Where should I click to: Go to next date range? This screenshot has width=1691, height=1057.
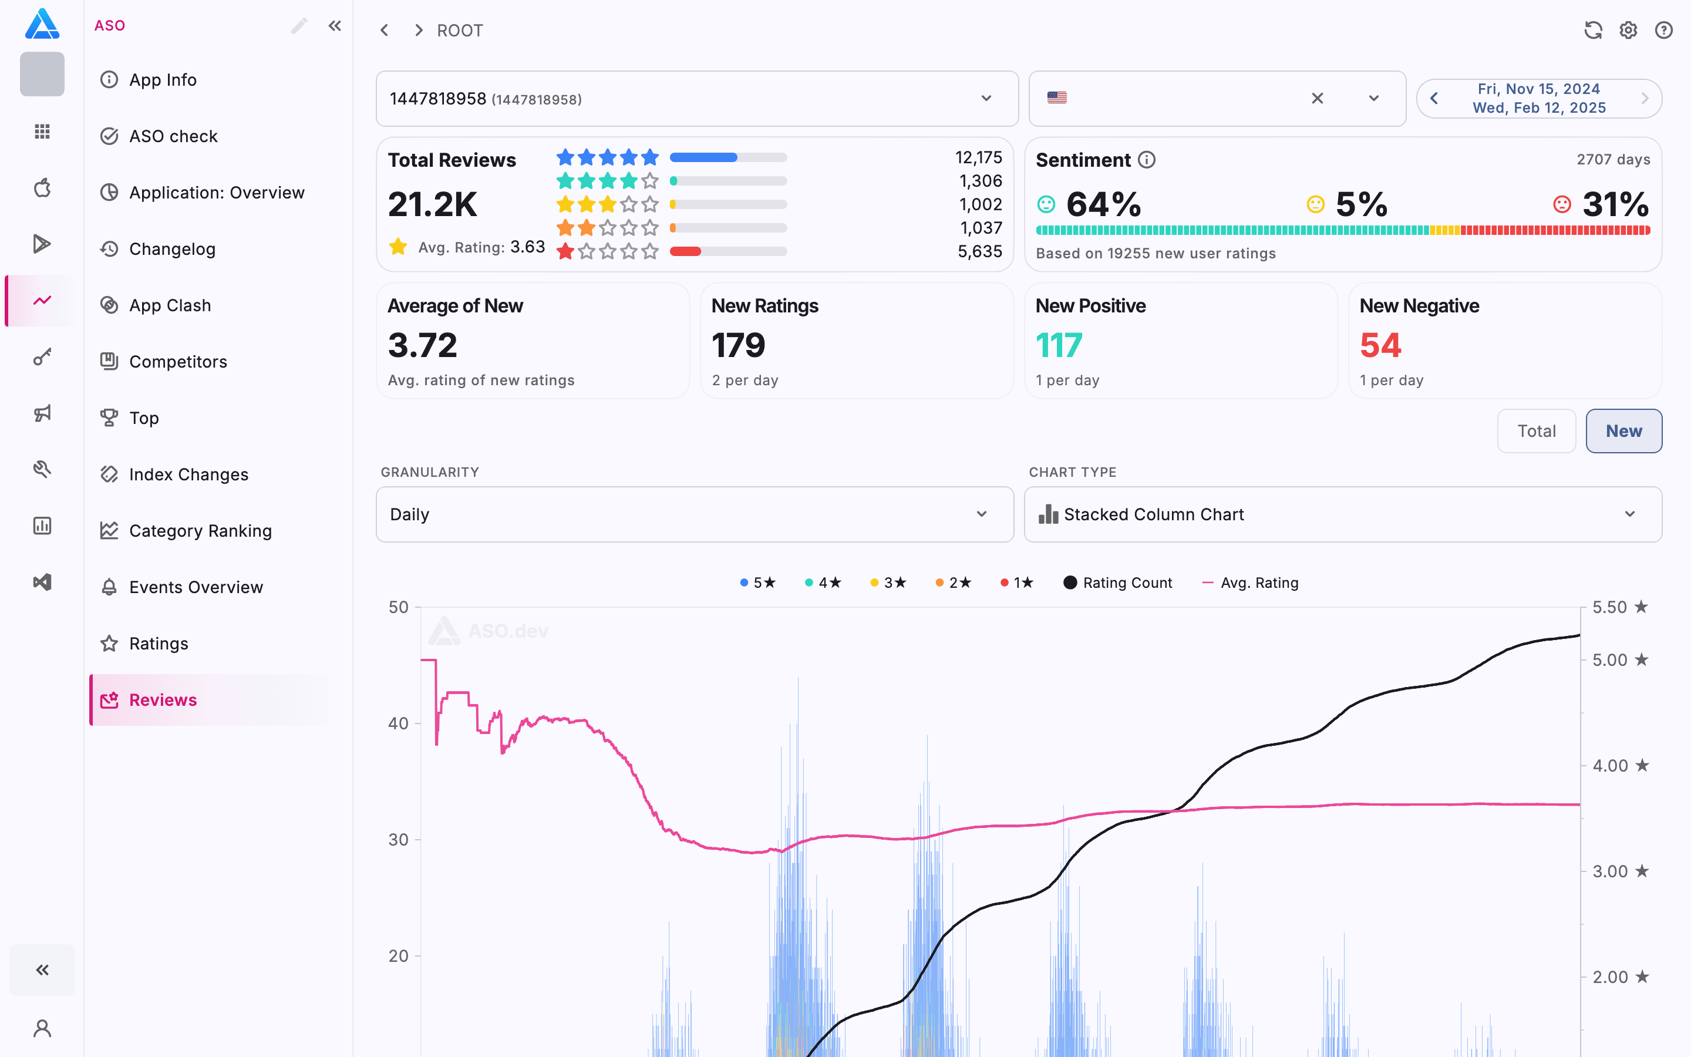coord(1645,99)
